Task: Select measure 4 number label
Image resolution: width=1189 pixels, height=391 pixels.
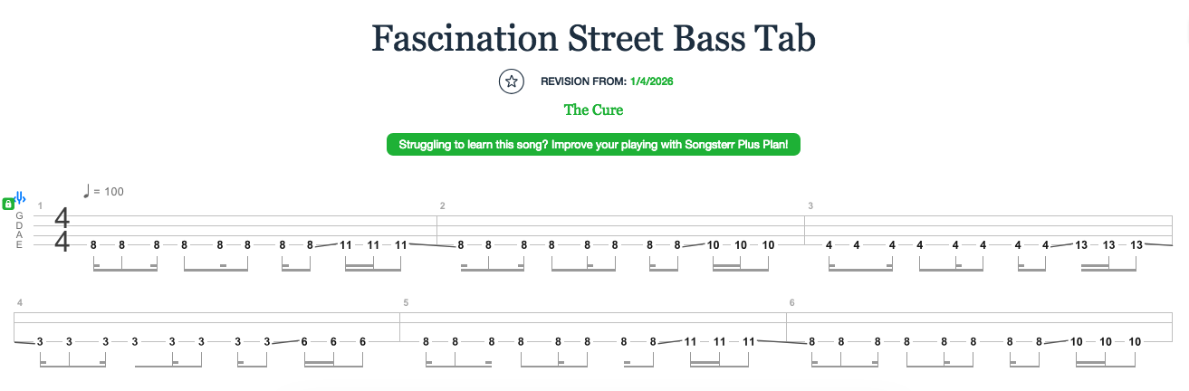Action: point(19,302)
